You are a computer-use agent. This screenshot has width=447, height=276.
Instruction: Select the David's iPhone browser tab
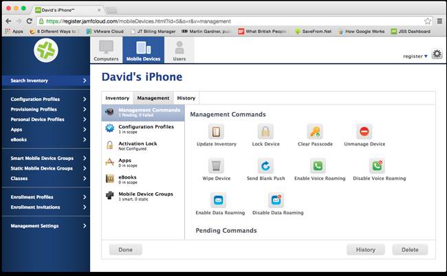point(68,10)
